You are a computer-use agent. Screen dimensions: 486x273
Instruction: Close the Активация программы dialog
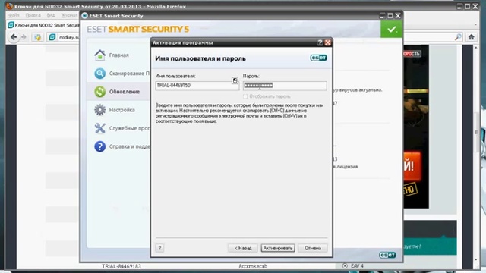[327, 42]
